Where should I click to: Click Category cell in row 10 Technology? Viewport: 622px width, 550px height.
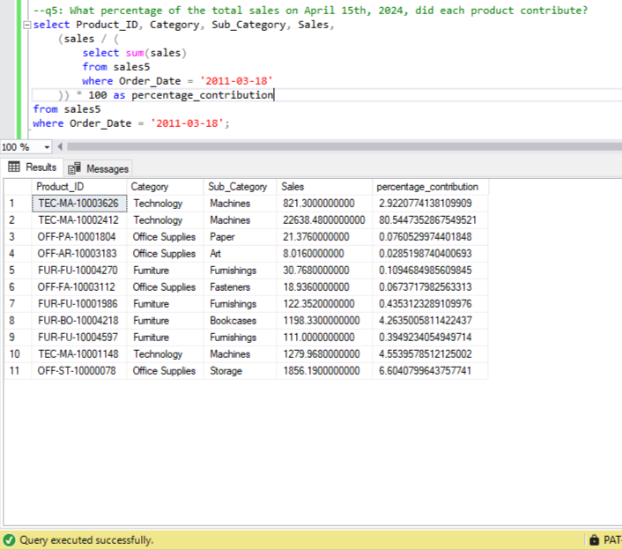click(x=165, y=354)
